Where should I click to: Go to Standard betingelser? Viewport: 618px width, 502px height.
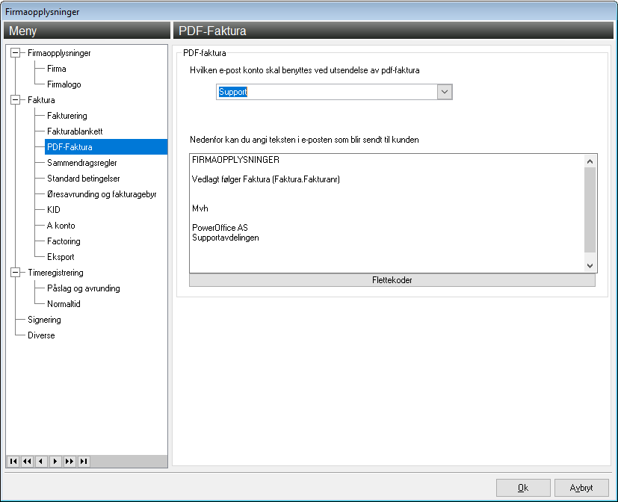tap(84, 179)
